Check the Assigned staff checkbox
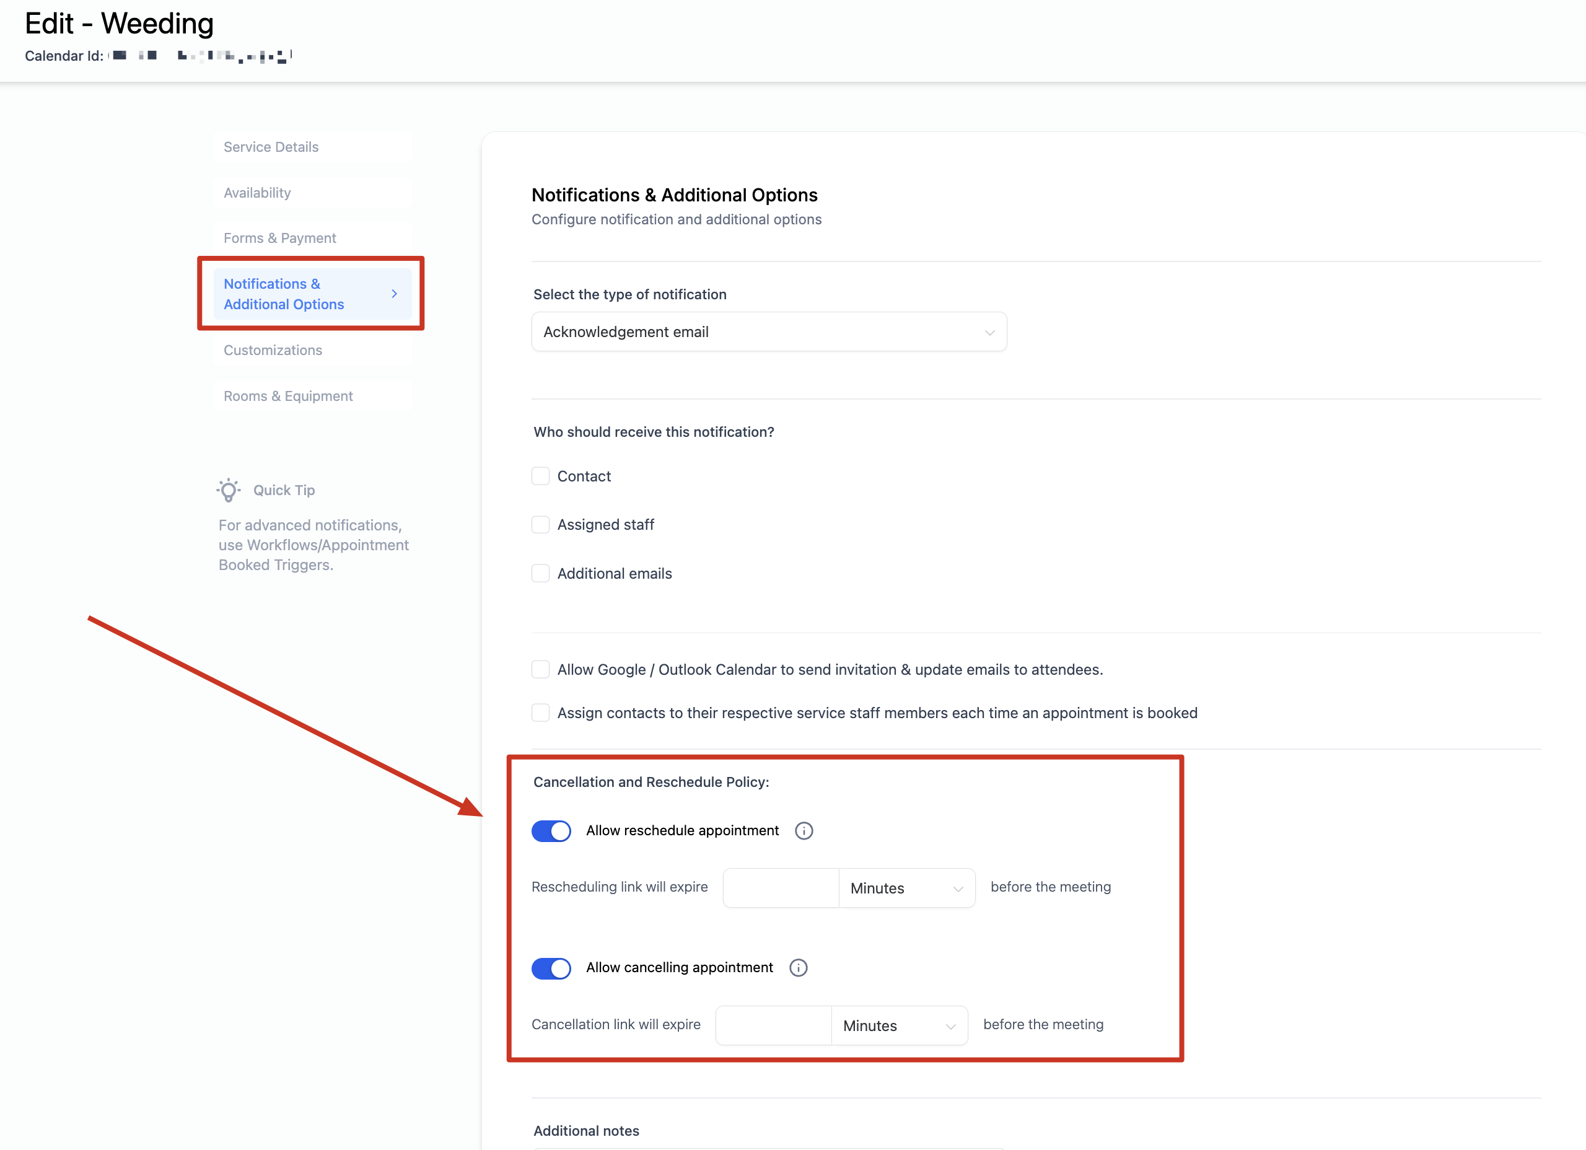This screenshot has height=1150, width=1586. click(x=541, y=525)
